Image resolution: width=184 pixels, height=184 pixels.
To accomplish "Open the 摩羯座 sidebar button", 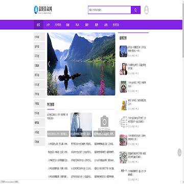I will (x=39, y=123).
